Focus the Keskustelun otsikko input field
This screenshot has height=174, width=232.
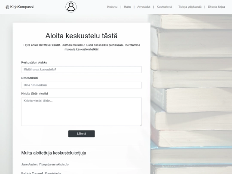[81, 70]
